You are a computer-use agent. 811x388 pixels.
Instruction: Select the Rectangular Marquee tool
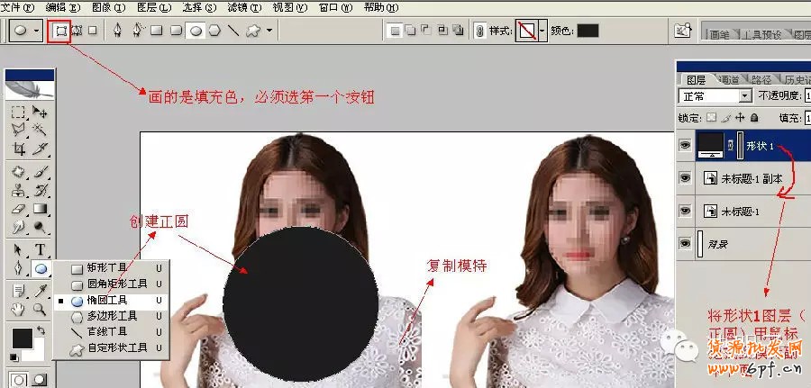[x=18, y=113]
